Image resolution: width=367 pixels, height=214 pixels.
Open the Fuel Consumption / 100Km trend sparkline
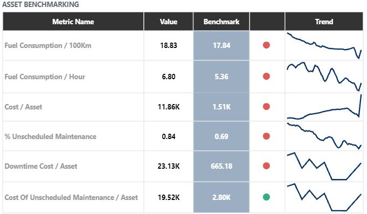324,46
